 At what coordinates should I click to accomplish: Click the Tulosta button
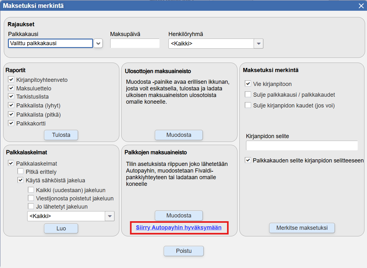[x=61, y=135]
